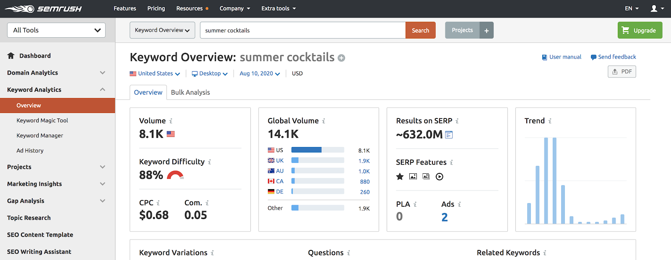Screen dimensions: 671x260
Task: Click the Other global volume bar
Action: 318,208
